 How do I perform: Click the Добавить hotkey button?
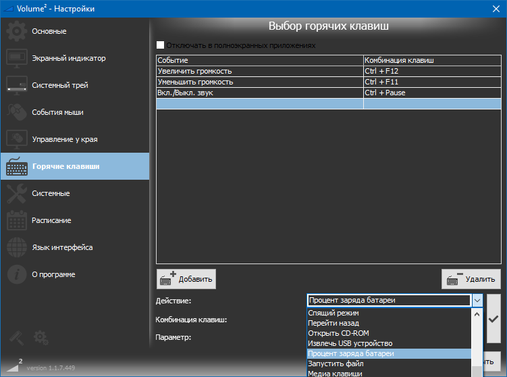[186, 279]
